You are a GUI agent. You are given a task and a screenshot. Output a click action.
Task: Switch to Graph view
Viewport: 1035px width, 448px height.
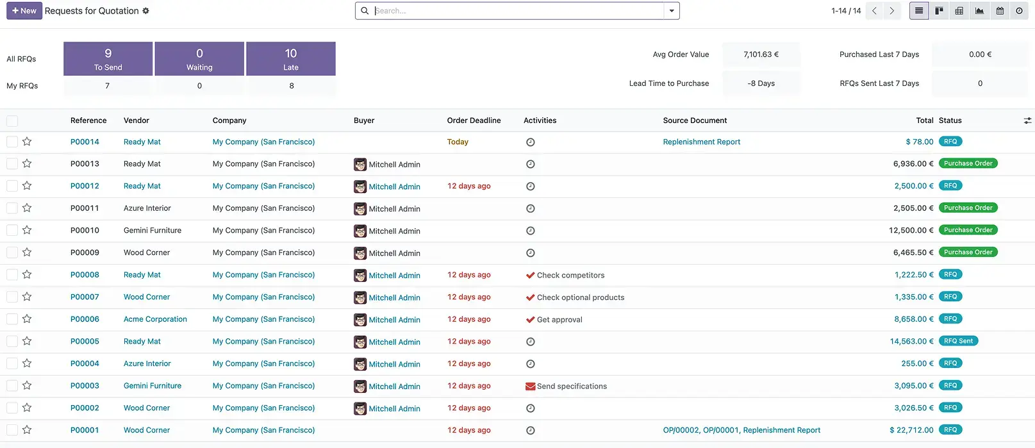[x=979, y=11]
